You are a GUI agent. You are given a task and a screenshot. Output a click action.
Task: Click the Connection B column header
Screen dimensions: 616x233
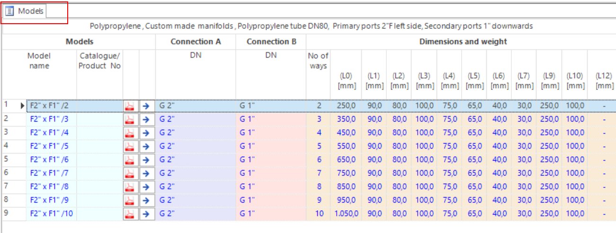click(271, 42)
